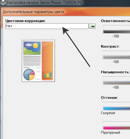Click the Цветовая коррекция label
The height and width of the screenshot is (139, 130).
tap(26, 21)
